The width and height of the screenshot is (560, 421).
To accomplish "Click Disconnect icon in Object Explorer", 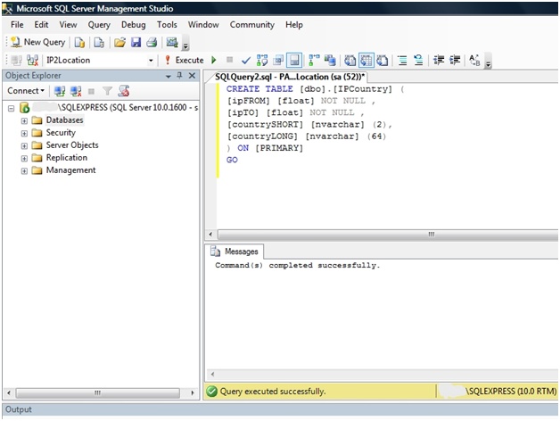I will (x=76, y=91).
